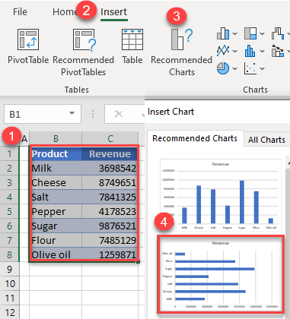Select the Revenue header cell

[x=110, y=153]
